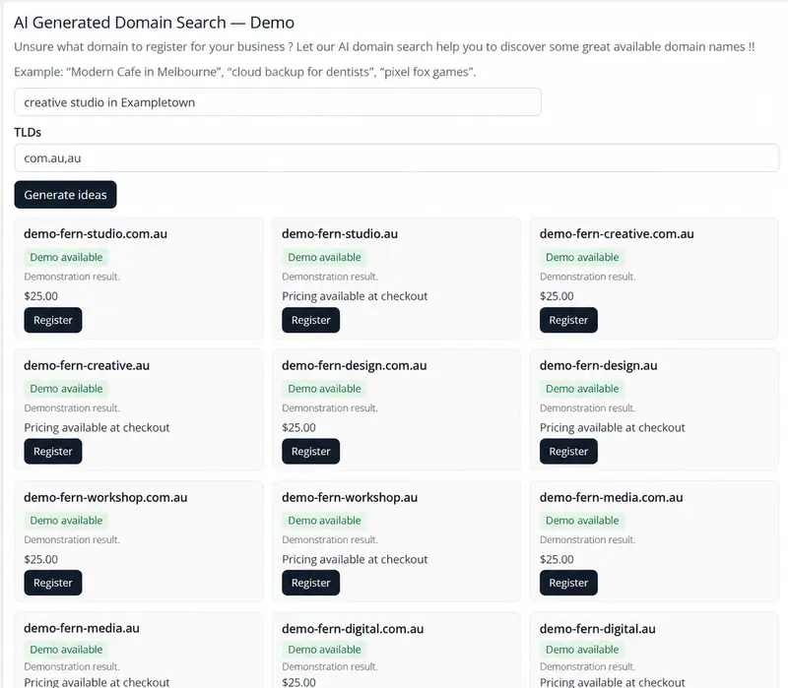Click Demo available badge for demo-fern-creative.au
The image size is (788, 688).
[x=66, y=389]
